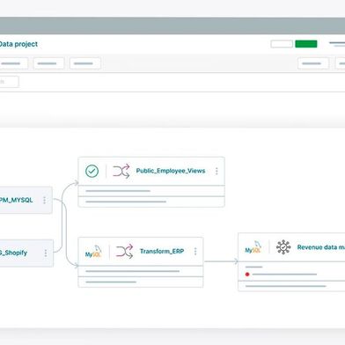Select the Revenue data node title

[x=321, y=247]
